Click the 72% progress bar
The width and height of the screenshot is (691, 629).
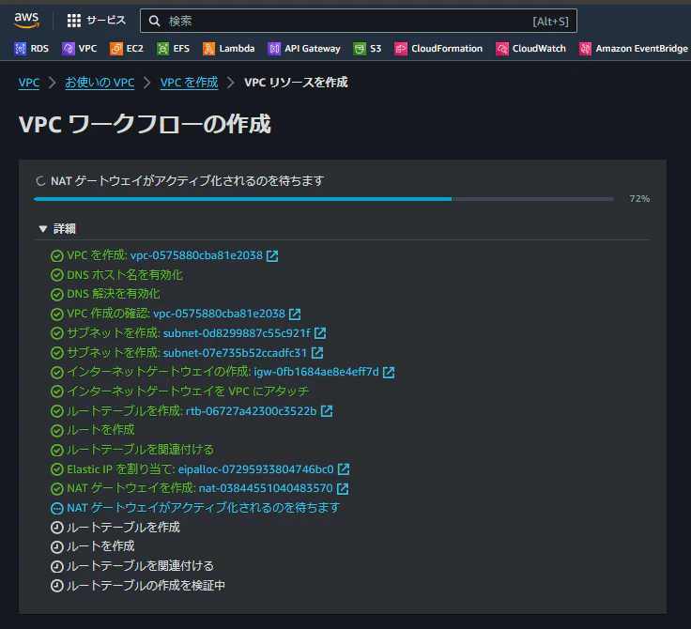click(324, 199)
